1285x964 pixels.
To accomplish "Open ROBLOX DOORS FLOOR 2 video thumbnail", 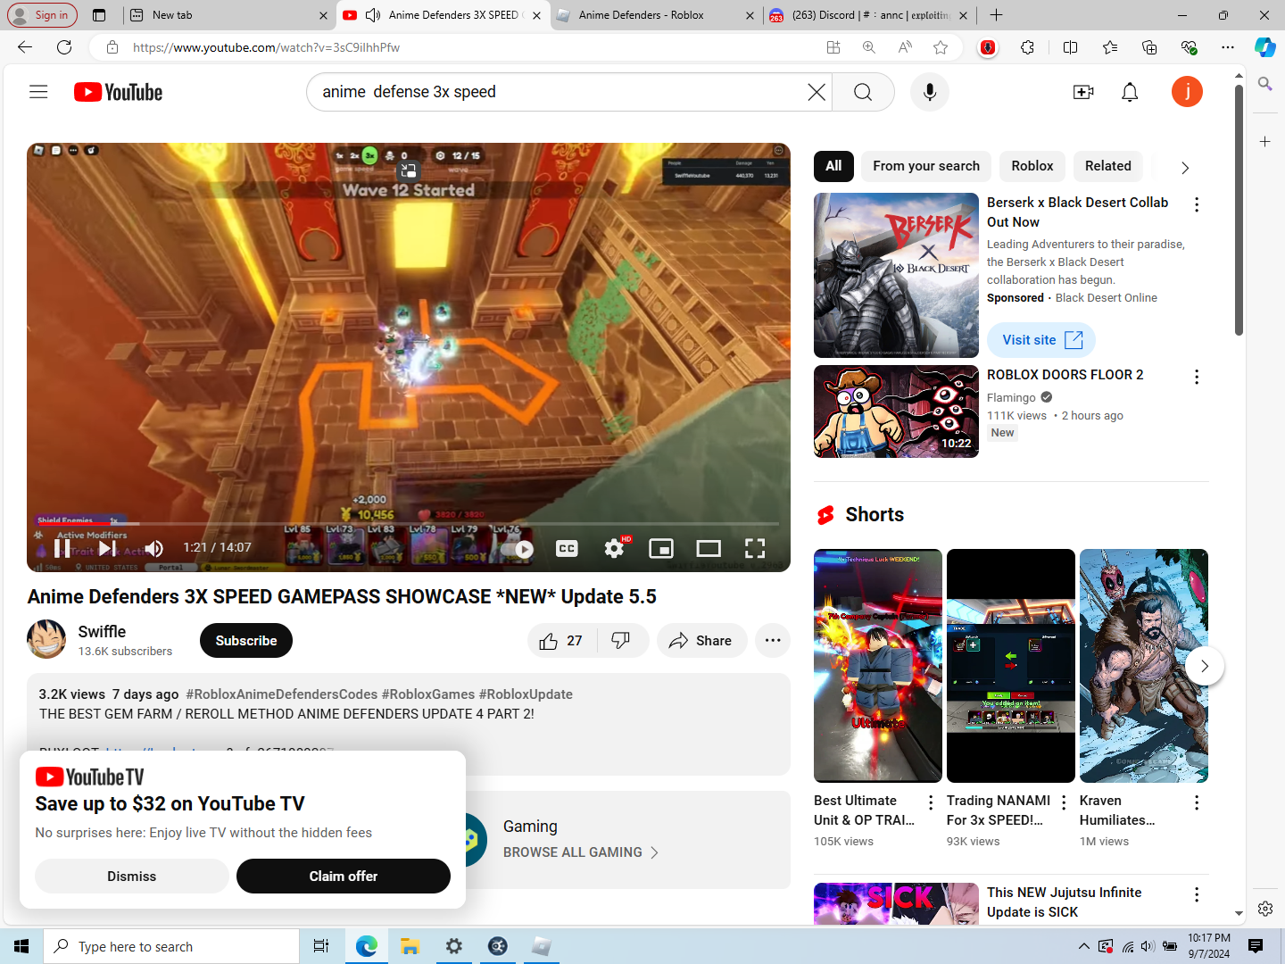I will coord(896,411).
